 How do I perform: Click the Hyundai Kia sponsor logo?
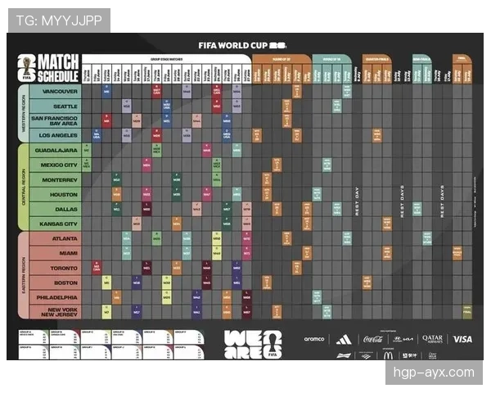(x=403, y=340)
